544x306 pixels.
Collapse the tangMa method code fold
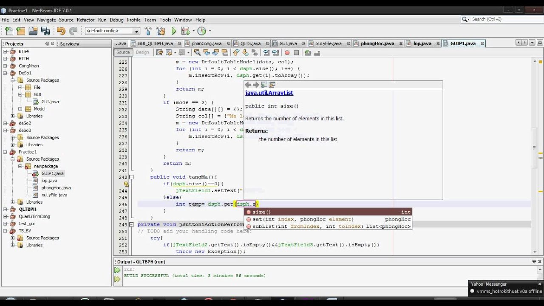[x=131, y=177]
